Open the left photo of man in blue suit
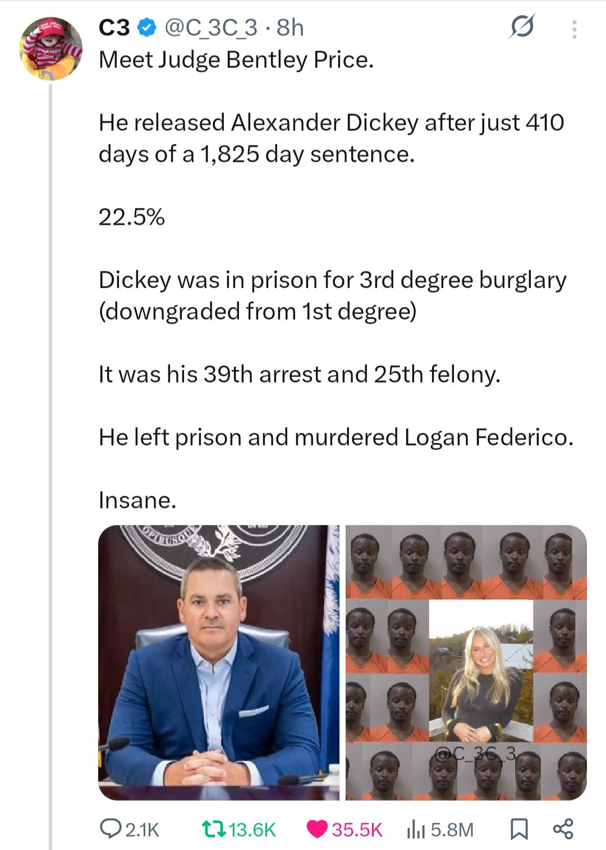This screenshot has width=606, height=850. [x=219, y=662]
